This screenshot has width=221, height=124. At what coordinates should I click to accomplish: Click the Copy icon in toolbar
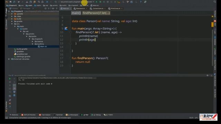30,2
